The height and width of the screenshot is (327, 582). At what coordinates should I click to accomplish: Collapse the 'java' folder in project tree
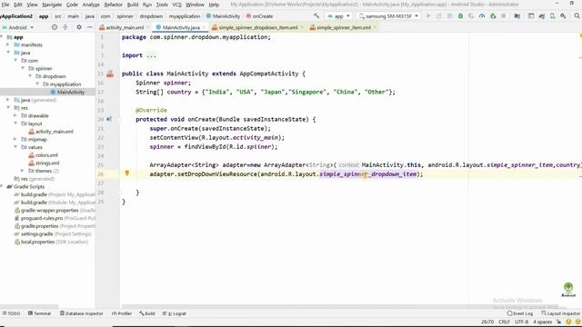point(8,53)
